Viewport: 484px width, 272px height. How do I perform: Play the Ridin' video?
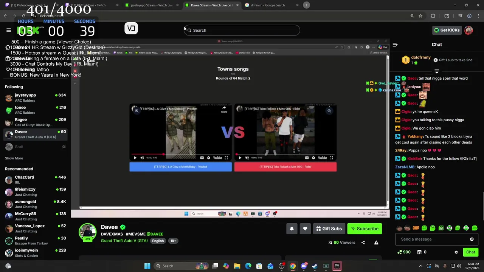240,158
